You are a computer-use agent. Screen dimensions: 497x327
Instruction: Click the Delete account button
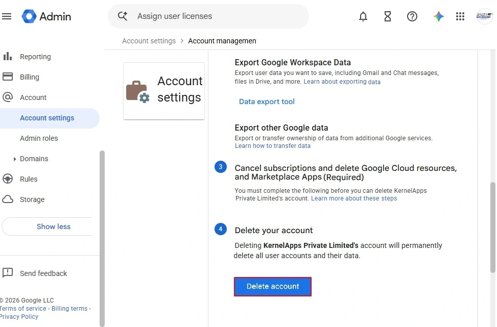point(273,287)
